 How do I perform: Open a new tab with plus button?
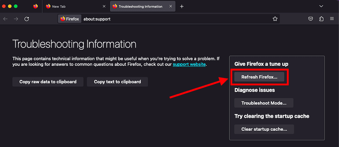(x=182, y=6)
